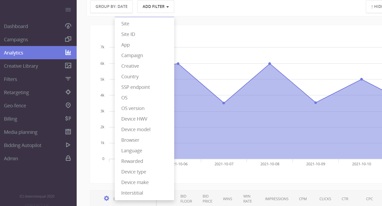Click the Group By: Date button
Screen dimensions: 382x206
click(112, 7)
